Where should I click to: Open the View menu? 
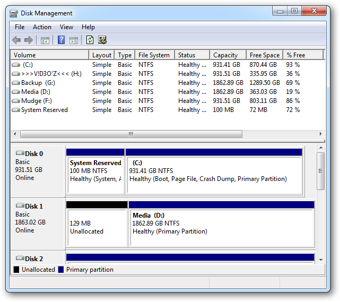66,27
